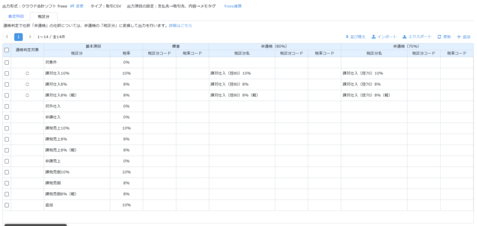Click the 変更 swap icon link
The image size is (477, 226).
coord(77,6)
